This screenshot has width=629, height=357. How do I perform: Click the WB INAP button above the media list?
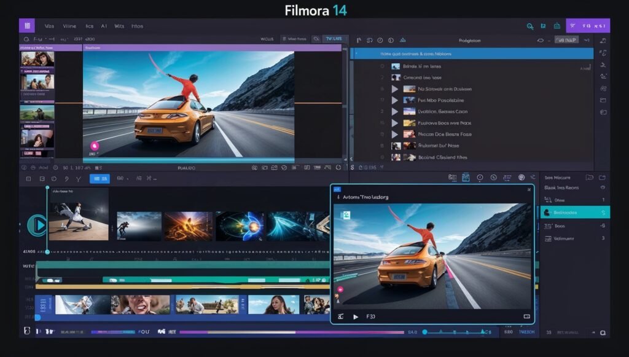(x=566, y=39)
